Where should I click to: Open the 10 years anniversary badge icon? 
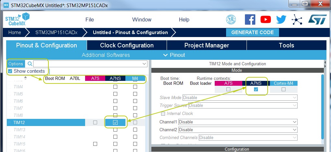(231, 19)
